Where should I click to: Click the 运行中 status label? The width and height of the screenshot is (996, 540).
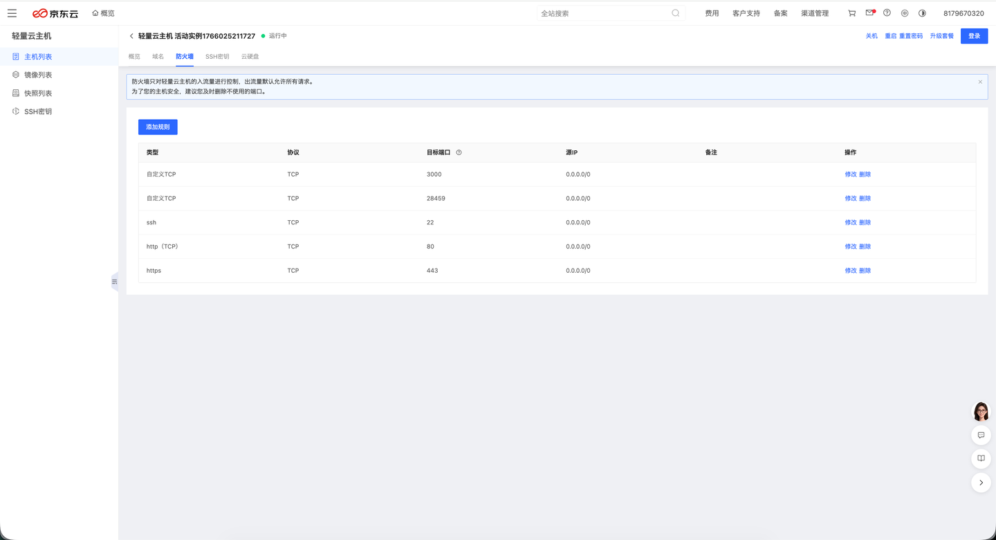277,36
